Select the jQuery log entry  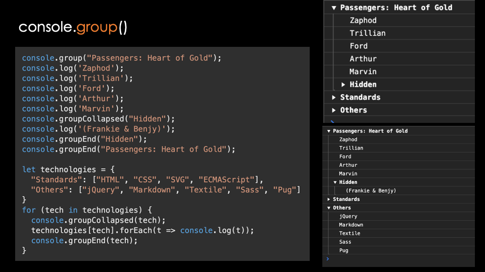tap(348, 217)
